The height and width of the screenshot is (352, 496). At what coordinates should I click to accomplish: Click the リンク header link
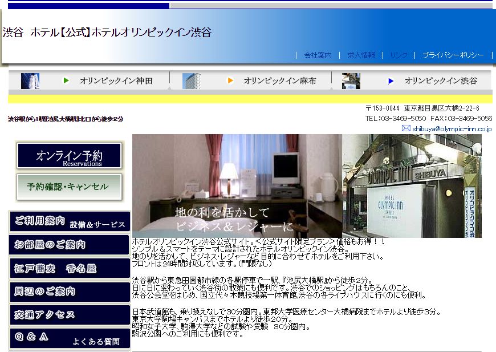(399, 55)
